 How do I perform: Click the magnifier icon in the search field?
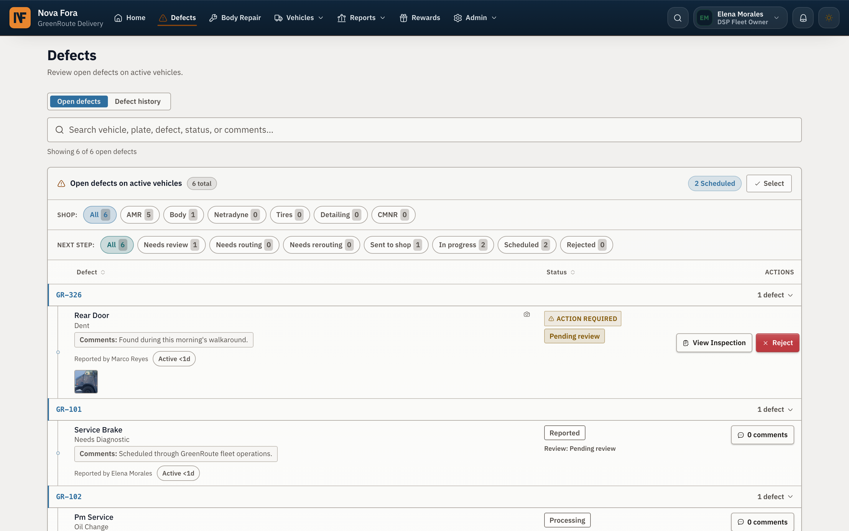click(60, 130)
